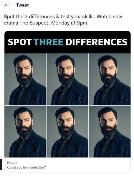Click the black banner area of the card
Viewport: 134px width, 177px height.
tap(67, 42)
